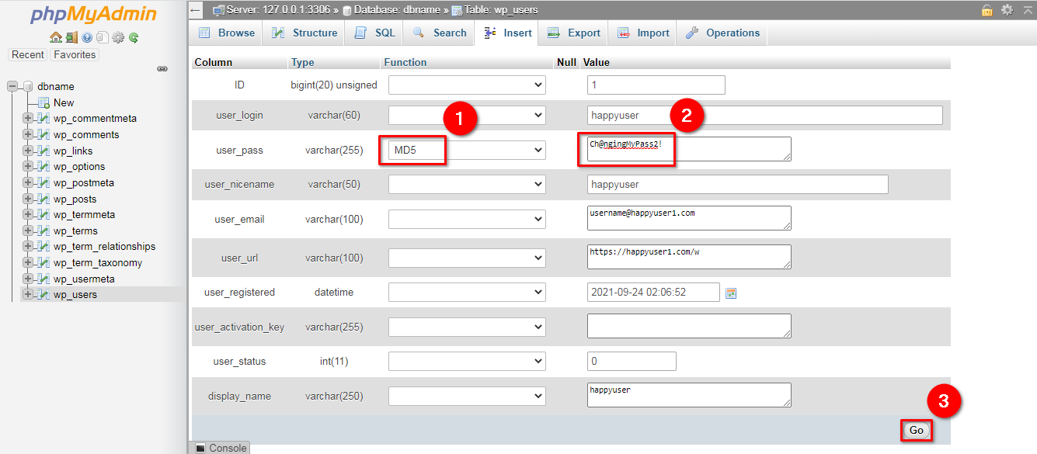Open Function dropdown for user_registered row
Viewport: 1037px width, 454px height.
[467, 292]
